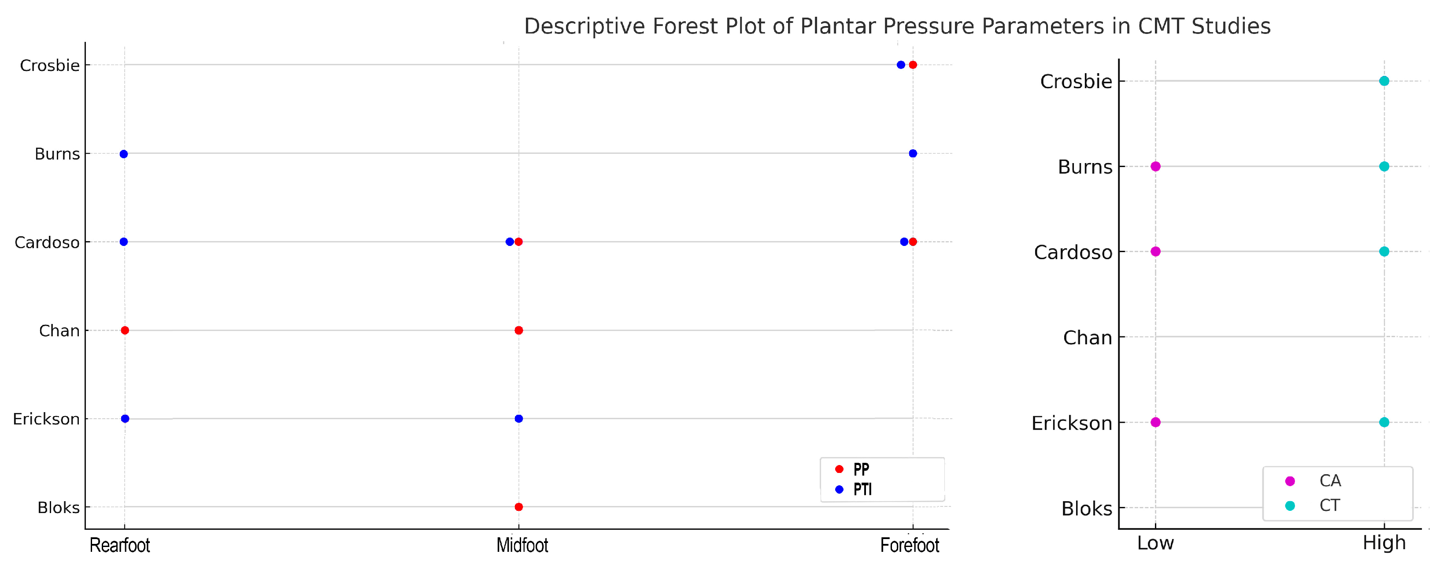Click the magenta CA dot for Burns at Low

point(1156,167)
